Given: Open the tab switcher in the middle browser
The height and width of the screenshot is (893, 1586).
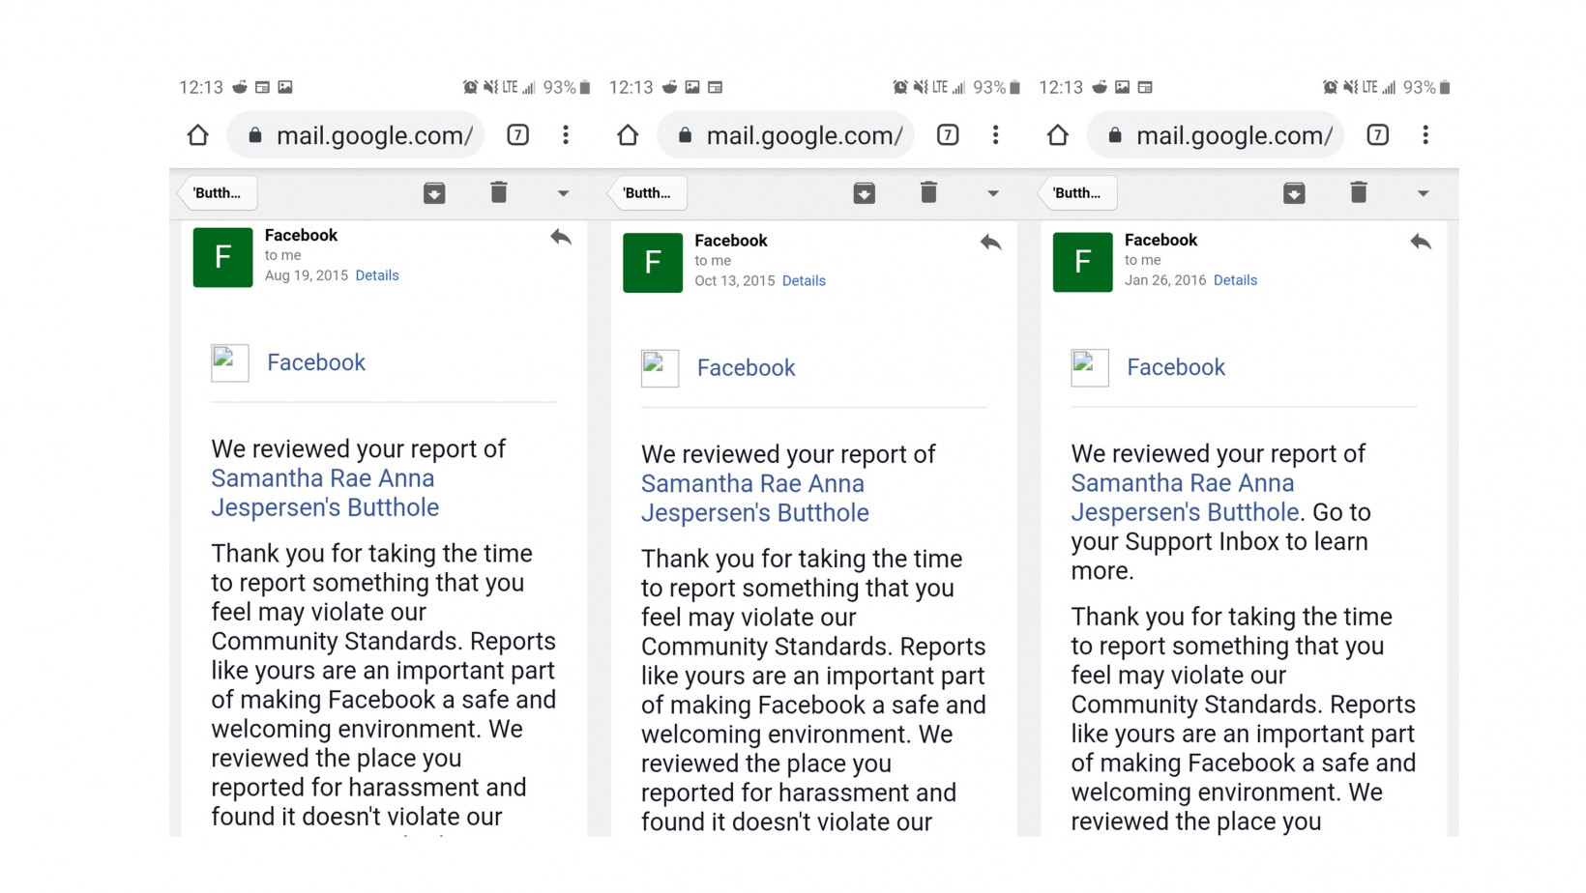Looking at the screenshot, I should 948,135.
